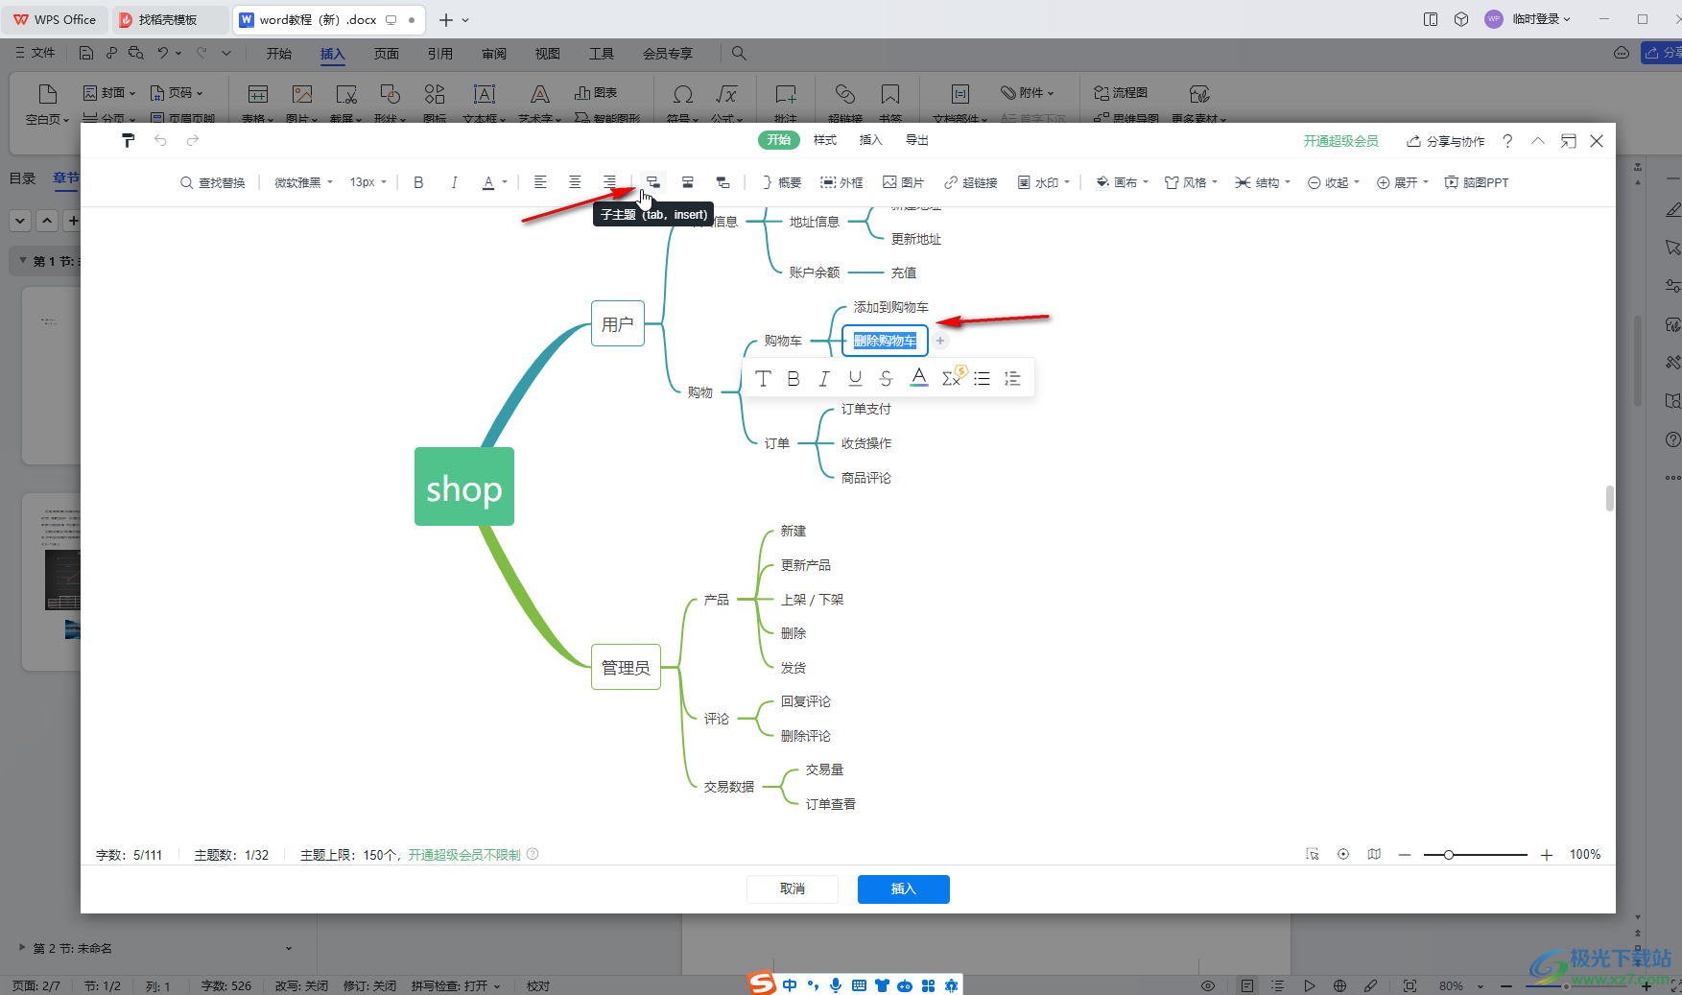Zoom in with the mind map plus button
The width and height of the screenshot is (1682, 995).
click(1547, 854)
